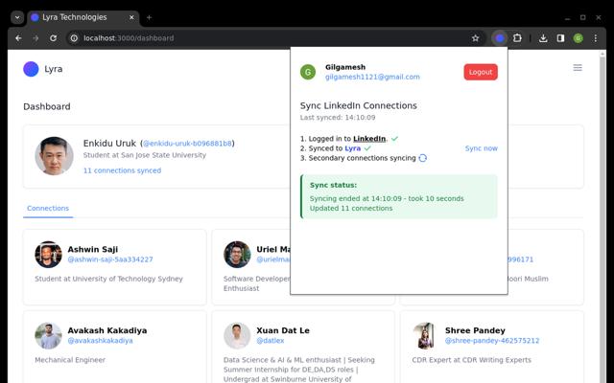Close the Lyra Technologies tab
Image resolution: width=614 pixels, height=383 pixels.
click(131, 17)
